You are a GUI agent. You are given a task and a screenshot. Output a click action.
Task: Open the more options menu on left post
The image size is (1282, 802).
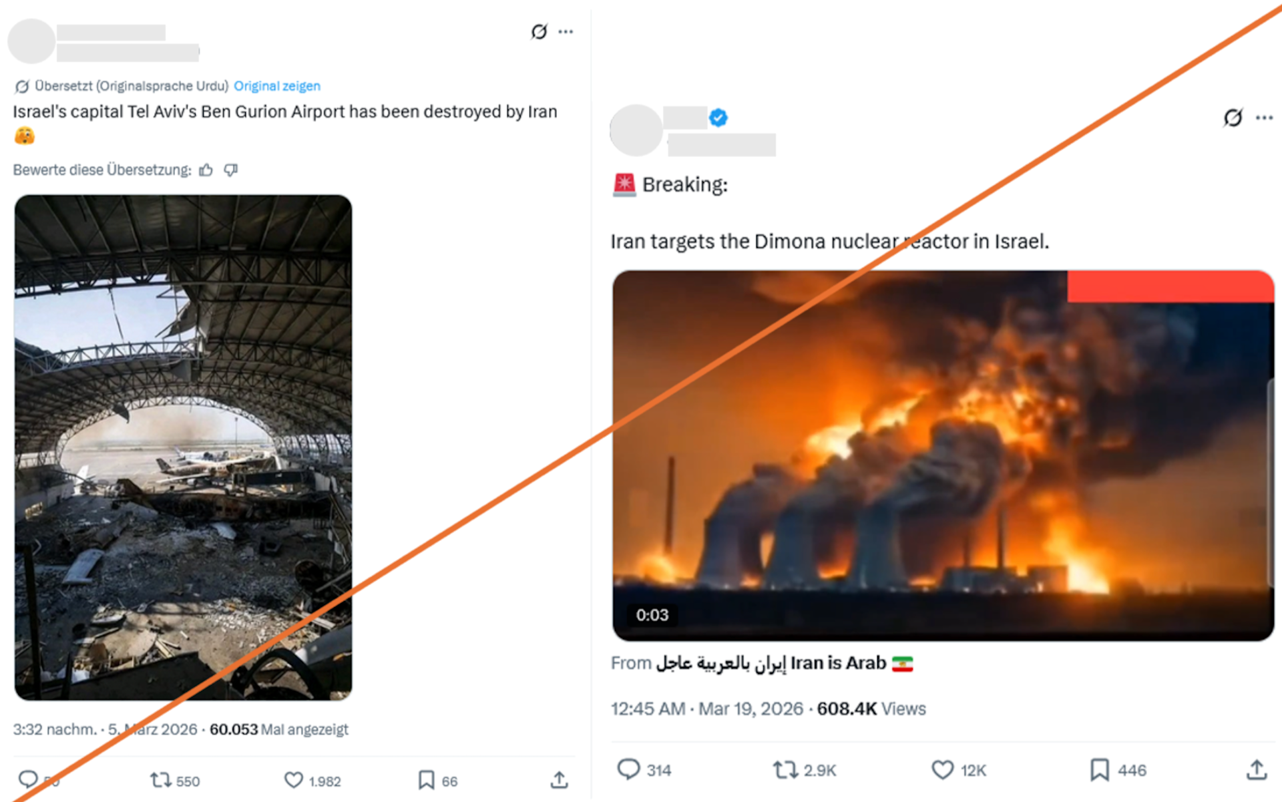(566, 31)
